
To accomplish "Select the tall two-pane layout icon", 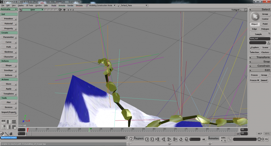I will coord(9,122).
